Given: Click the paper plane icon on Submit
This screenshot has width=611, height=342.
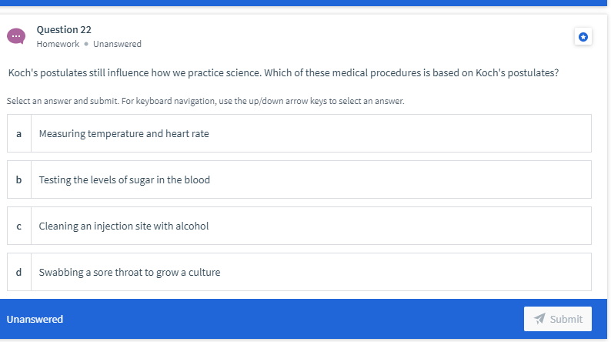Looking at the screenshot, I should pyautogui.click(x=539, y=319).
